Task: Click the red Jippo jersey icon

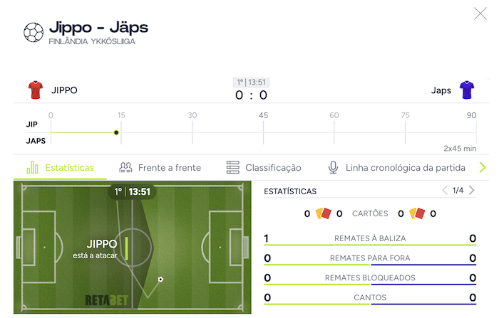Action: [36, 90]
